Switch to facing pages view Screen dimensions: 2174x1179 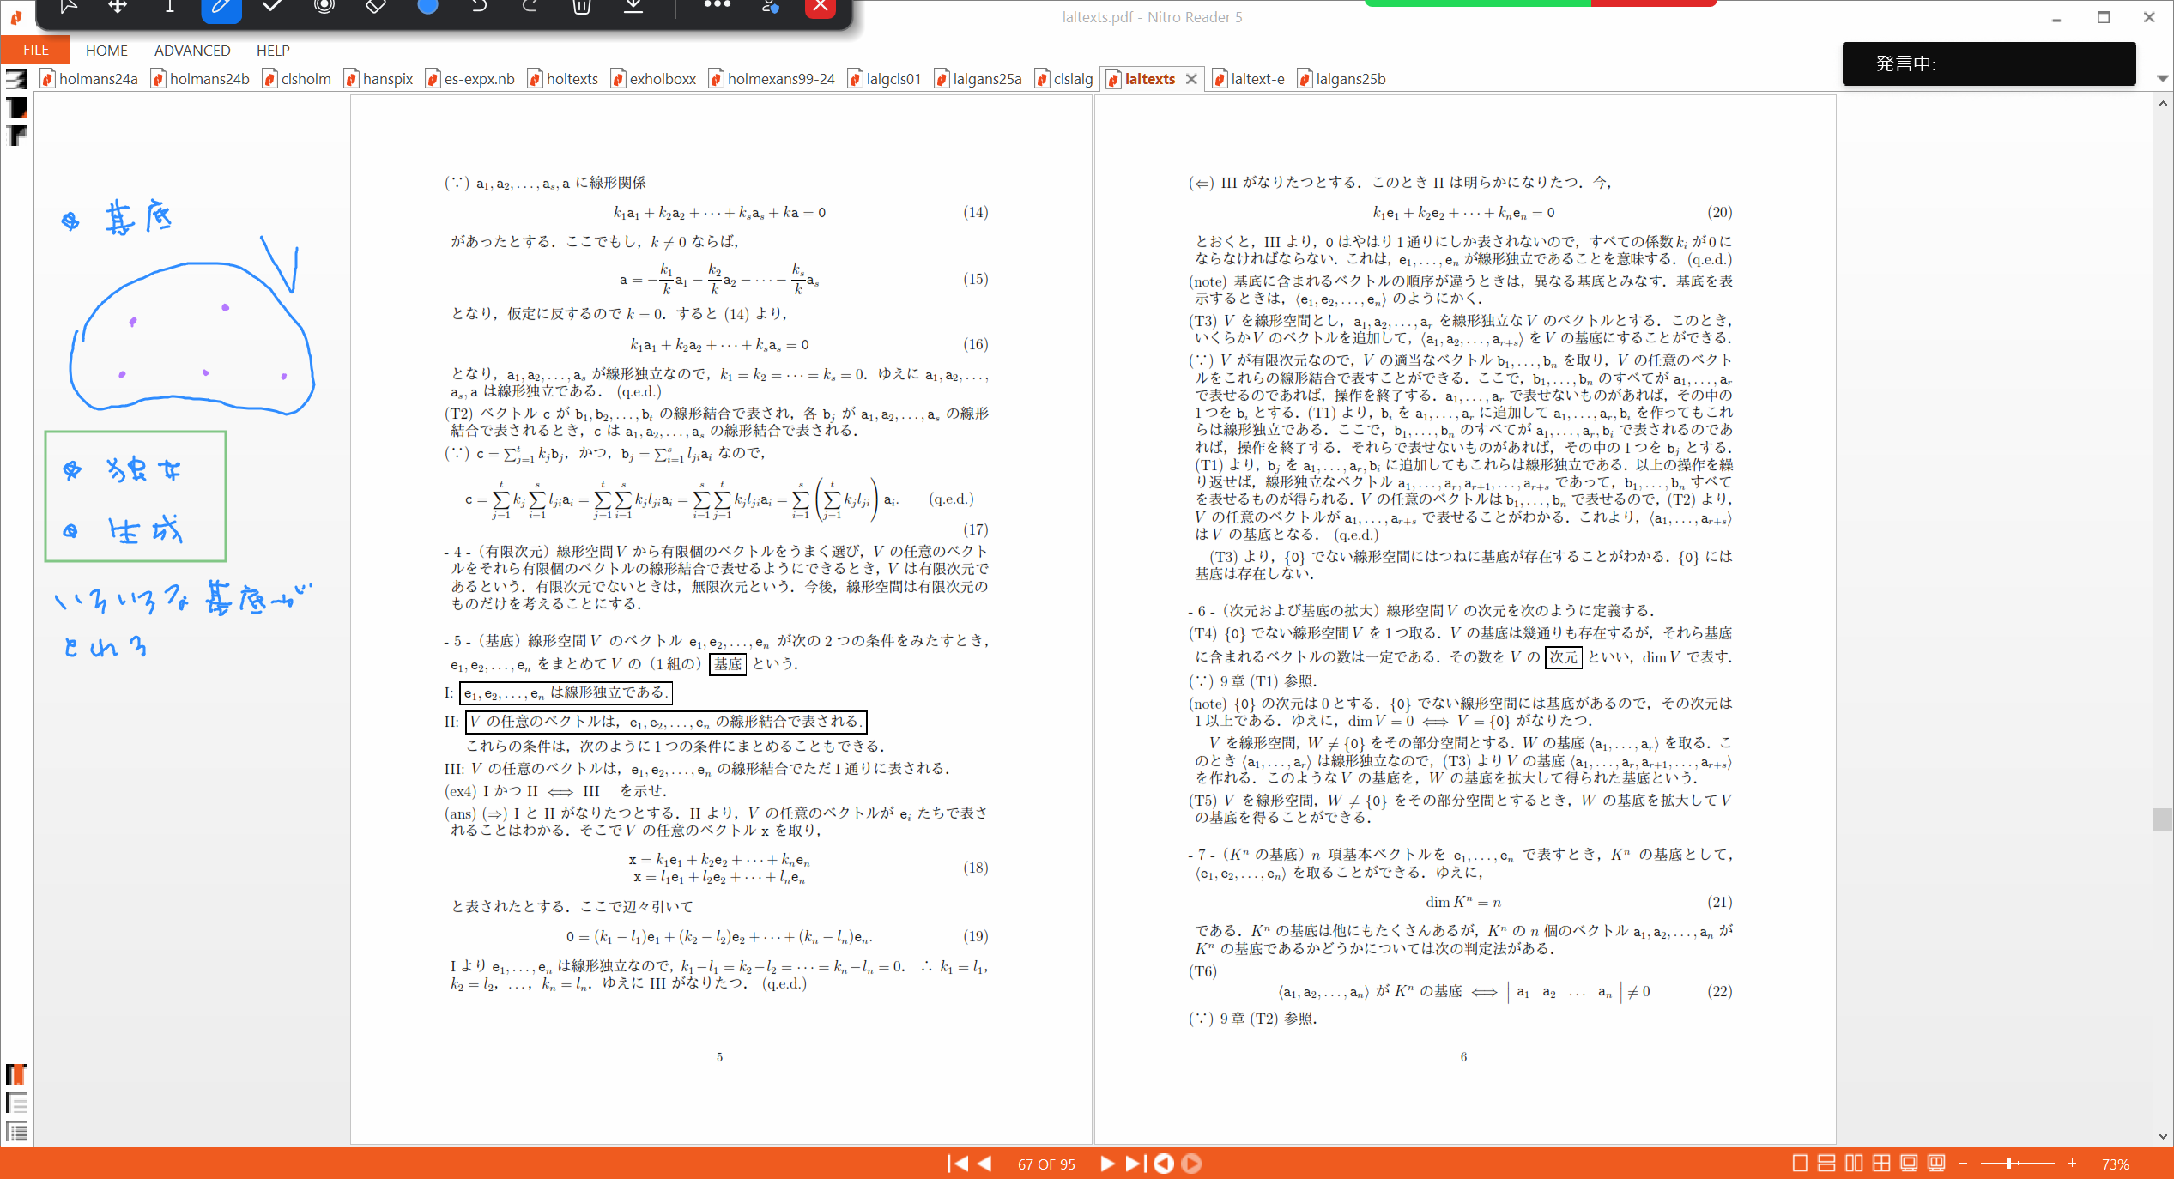(x=1854, y=1164)
